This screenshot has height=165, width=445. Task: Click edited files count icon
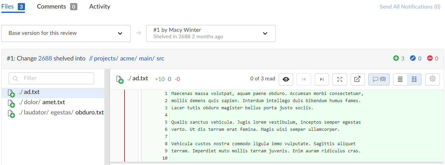pyautogui.click(x=413, y=58)
